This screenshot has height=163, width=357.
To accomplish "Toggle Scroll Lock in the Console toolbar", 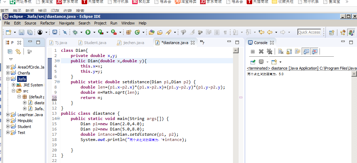I will (x=289, y=51).
